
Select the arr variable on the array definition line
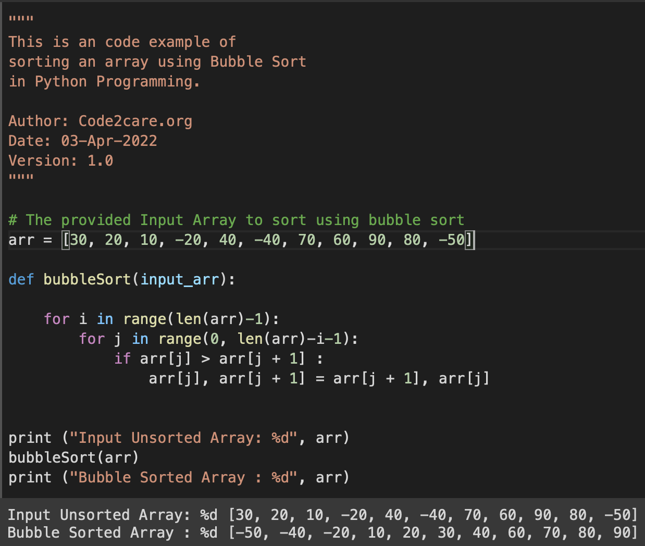click(17, 240)
